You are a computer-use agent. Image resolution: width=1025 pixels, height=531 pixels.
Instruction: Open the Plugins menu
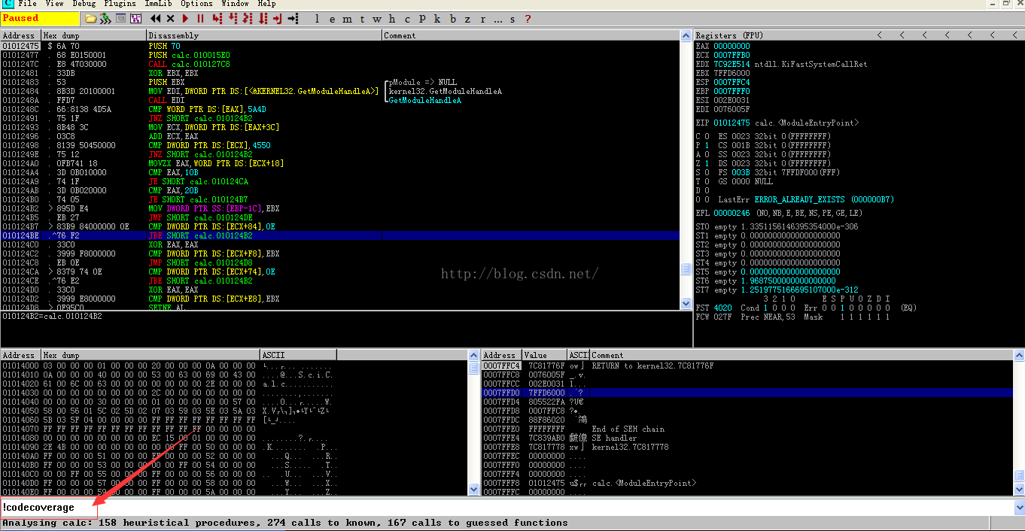[120, 4]
